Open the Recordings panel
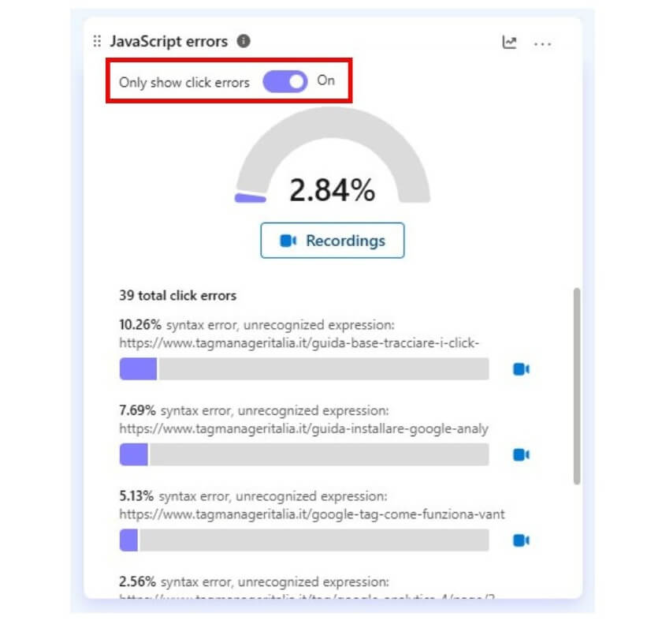The height and width of the screenshot is (628, 662). pos(332,241)
